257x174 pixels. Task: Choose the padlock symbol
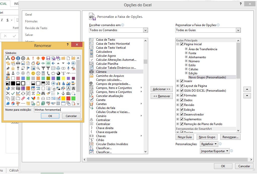coord(13,68)
